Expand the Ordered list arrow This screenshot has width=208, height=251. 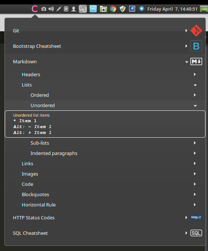coord(195,95)
